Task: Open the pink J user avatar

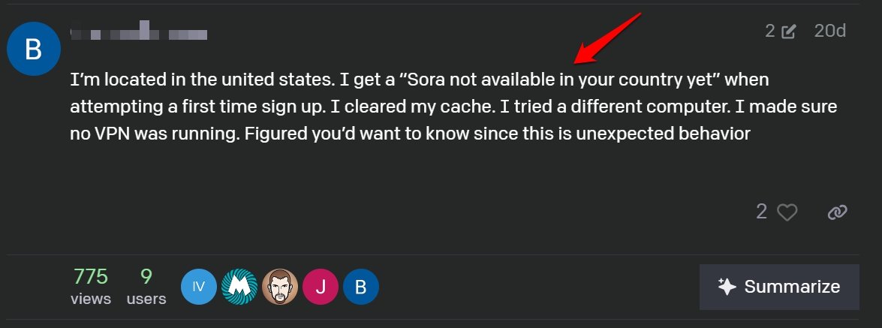Action: pos(321,287)
